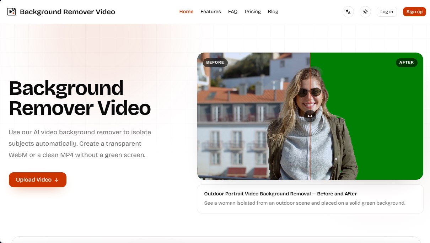Go to the Home nav item

tap(186, 12)
